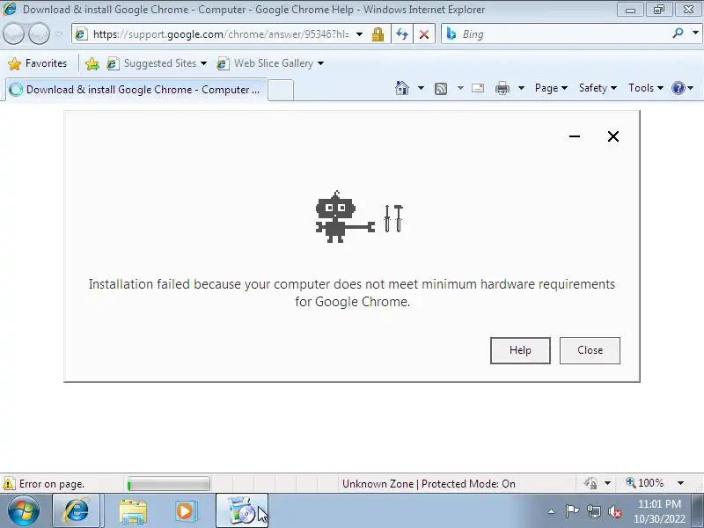Open the Page menu

[551, 88]
